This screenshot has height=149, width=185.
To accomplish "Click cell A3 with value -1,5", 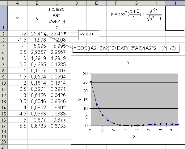I will [18, 40].
